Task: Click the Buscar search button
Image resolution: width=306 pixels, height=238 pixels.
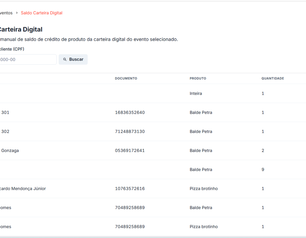Action: 73,59
